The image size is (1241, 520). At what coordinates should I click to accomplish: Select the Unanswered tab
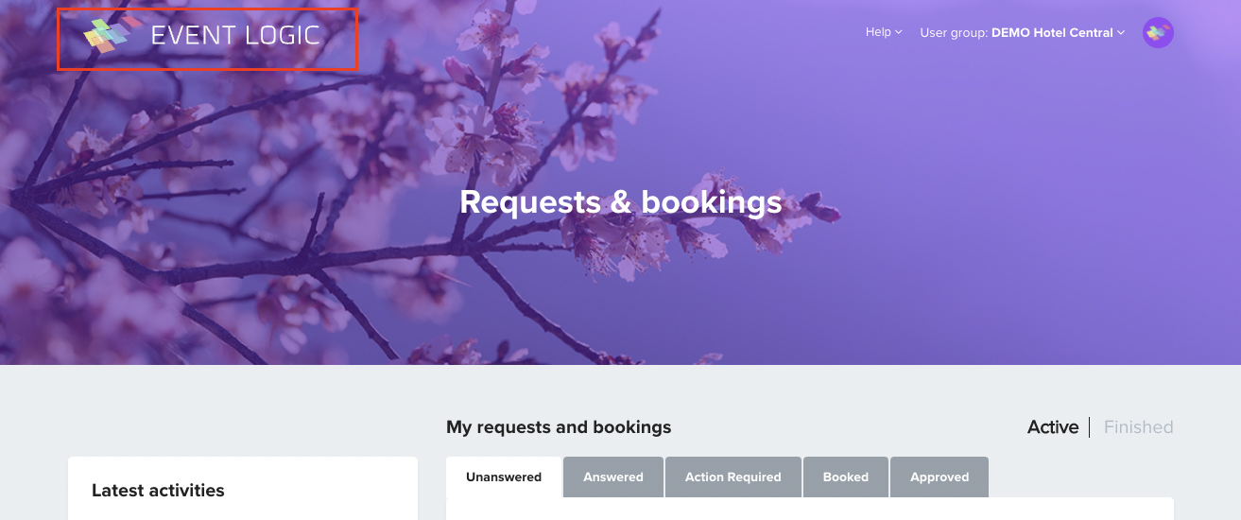point(504,477)
